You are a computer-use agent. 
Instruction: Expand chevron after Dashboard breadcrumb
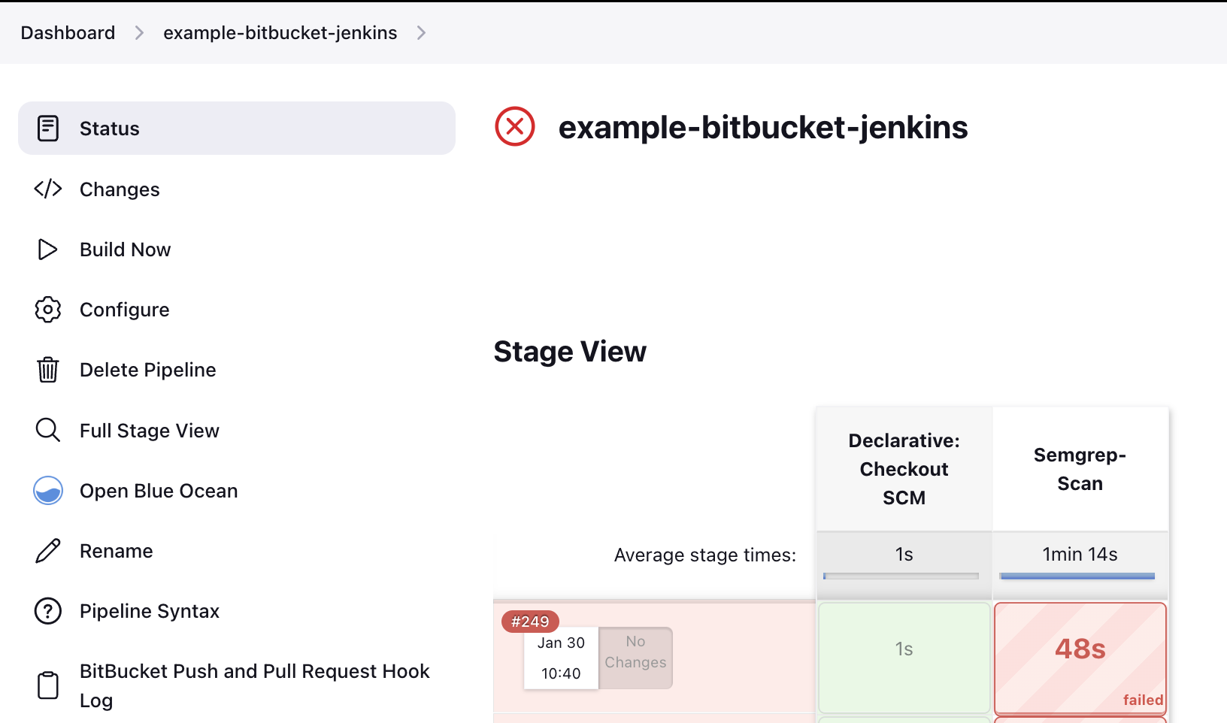139,33
